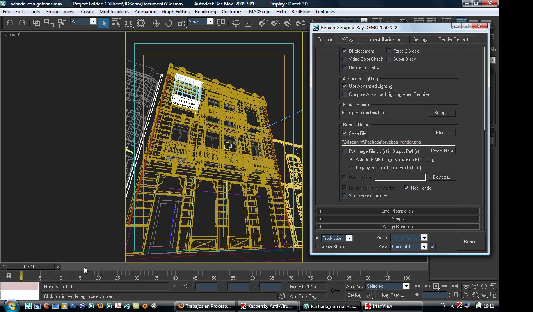Image resolution: width=533 pixels, height=312 pixels.
Task: Click the Files... button in Render Output
Action: (441, 133)
